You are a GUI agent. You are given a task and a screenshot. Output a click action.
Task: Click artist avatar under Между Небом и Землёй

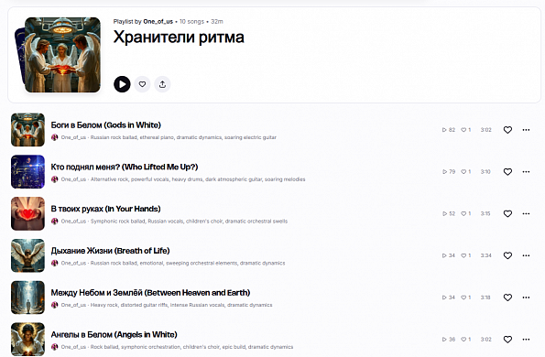pyautogui.click(x=55, y=305)
